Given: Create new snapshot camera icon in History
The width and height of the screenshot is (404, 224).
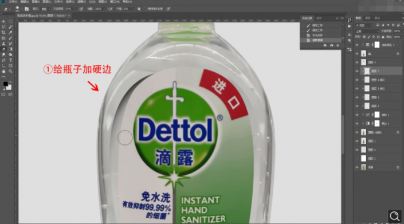Looking at the screenshot, I should point(332,45).
